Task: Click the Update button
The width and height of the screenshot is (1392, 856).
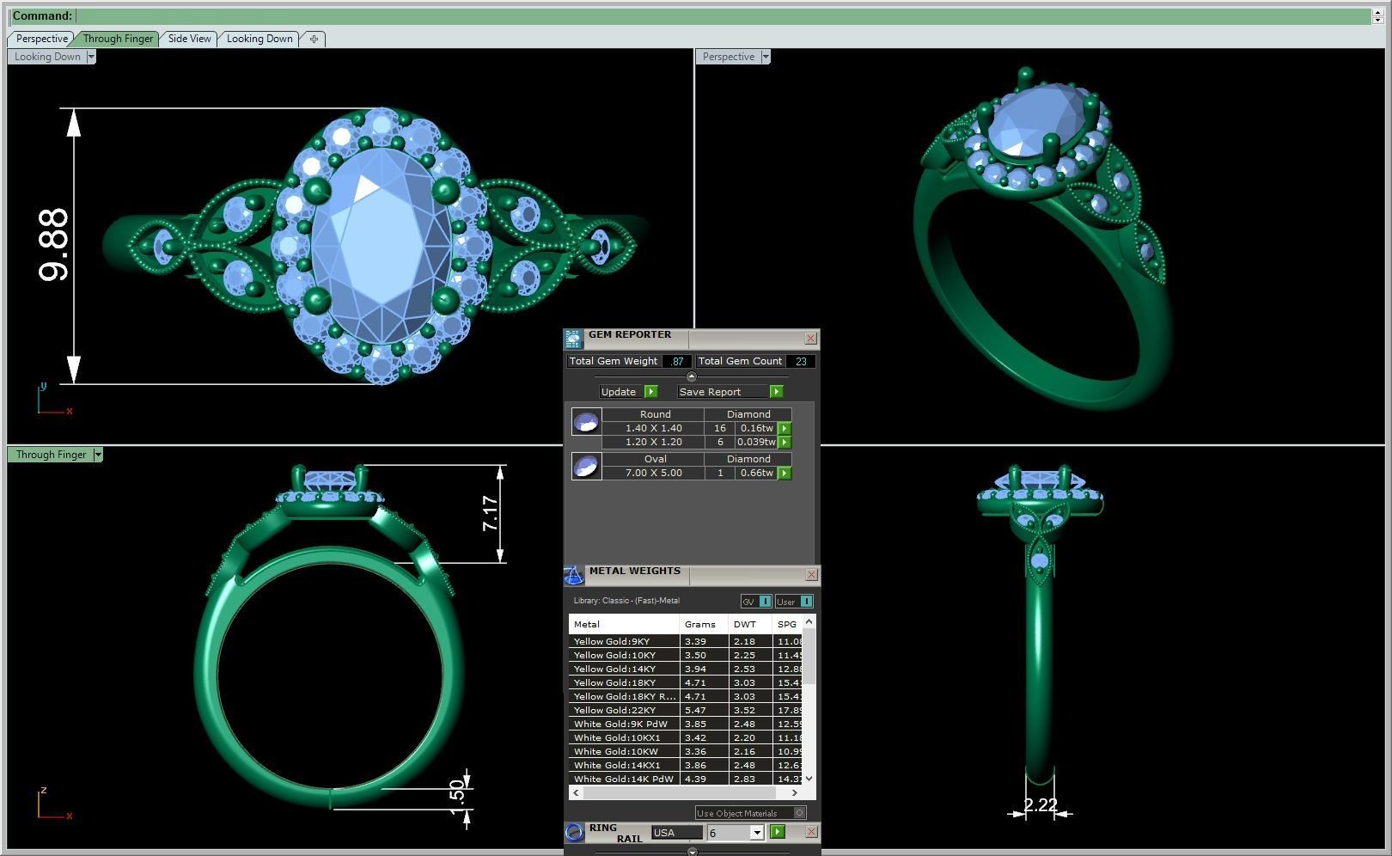Action: 619,392
